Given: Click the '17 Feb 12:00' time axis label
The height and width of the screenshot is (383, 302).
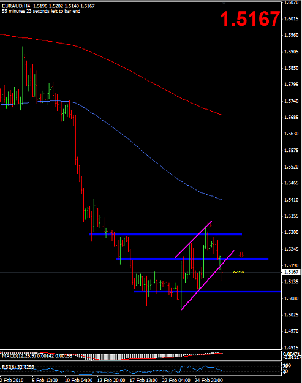Looking at the screenshot, I should point(143,380).
